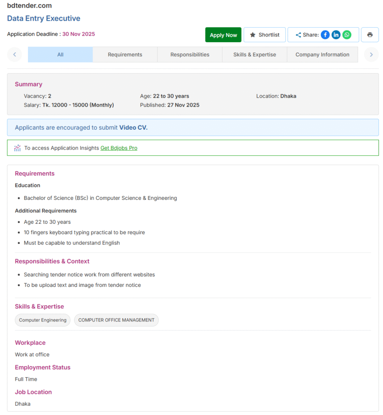The width and height of the screenshot is (383, 415).
Task: View the Company Information tab
Action: click(322, 55)
